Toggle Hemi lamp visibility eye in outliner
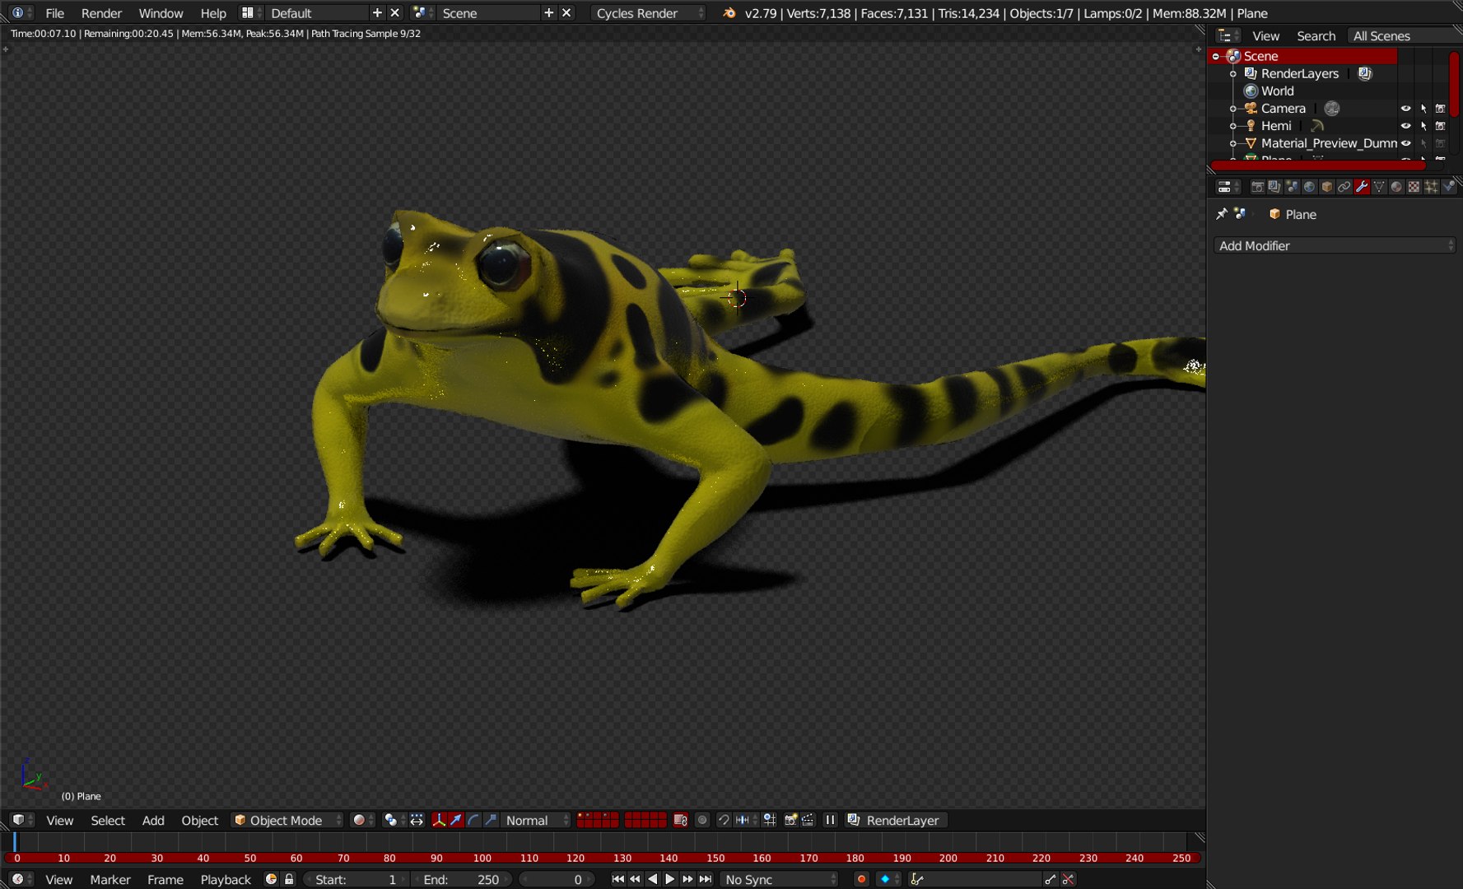 click(1406, 126)
